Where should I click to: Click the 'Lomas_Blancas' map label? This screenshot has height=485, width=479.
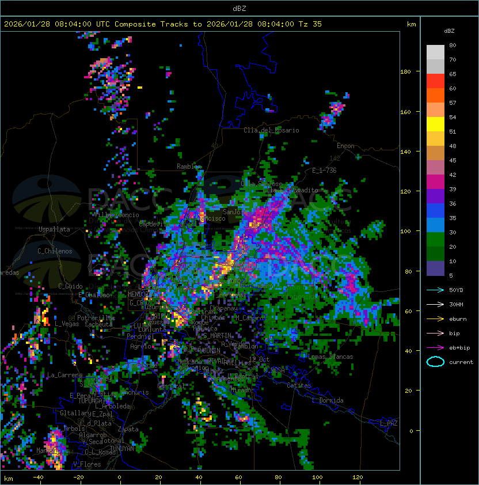coord(330,357)
